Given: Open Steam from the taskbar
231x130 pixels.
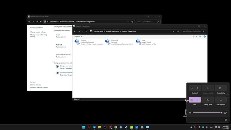Looking at the screenshot, I should pos(126,127).
